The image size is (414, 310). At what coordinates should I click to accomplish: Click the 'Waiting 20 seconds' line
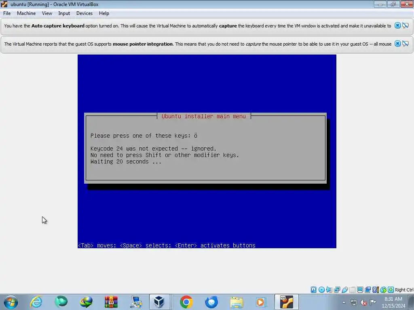pyautogui.click(x=126, y=161)
